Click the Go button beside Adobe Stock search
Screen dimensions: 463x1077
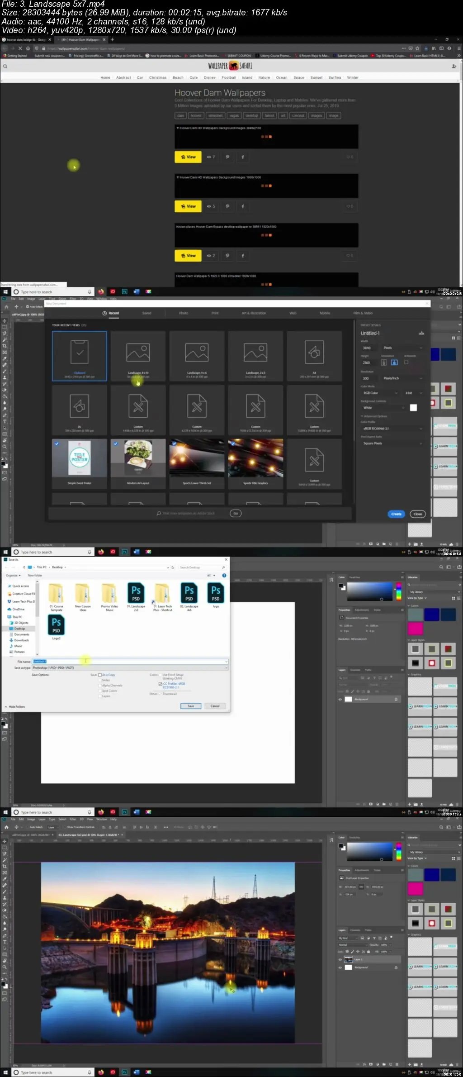[x=236, y=513]
